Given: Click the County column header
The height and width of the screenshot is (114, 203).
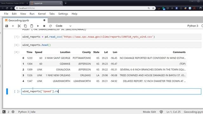Looking at the screenshot, I should [87, 52].
